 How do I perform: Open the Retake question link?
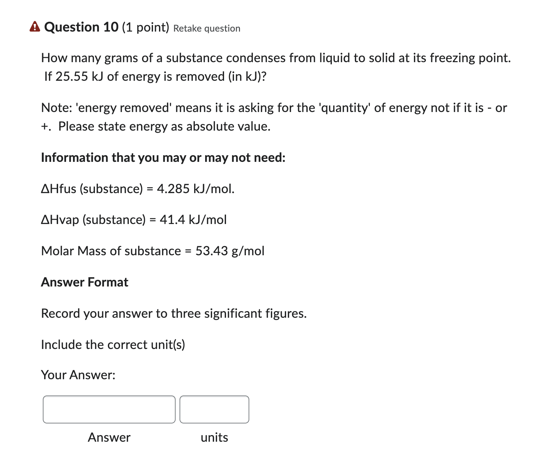[x=206, y=29]
